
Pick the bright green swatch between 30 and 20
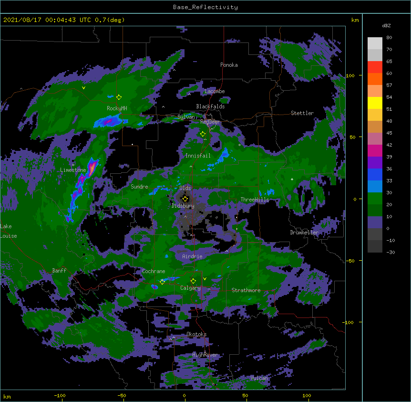pyautogui.click(x=375, y=199)
